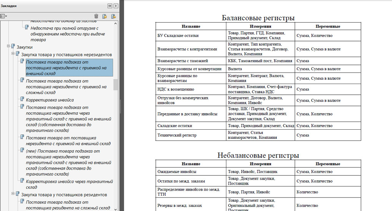This screenshot has height=211, width=392.
Task: Open bookmark Поставка подзаказ от поставщика резидента
Action: click(68, 205)
